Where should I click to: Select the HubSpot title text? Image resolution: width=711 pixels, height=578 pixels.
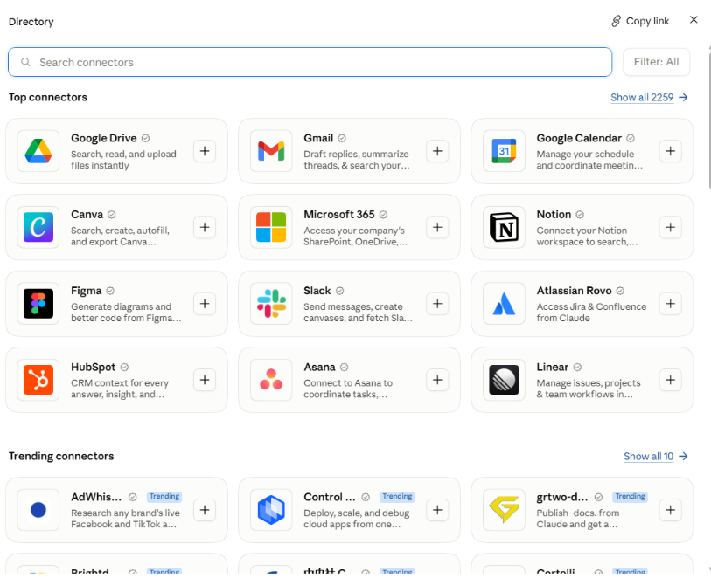(93, 367)
